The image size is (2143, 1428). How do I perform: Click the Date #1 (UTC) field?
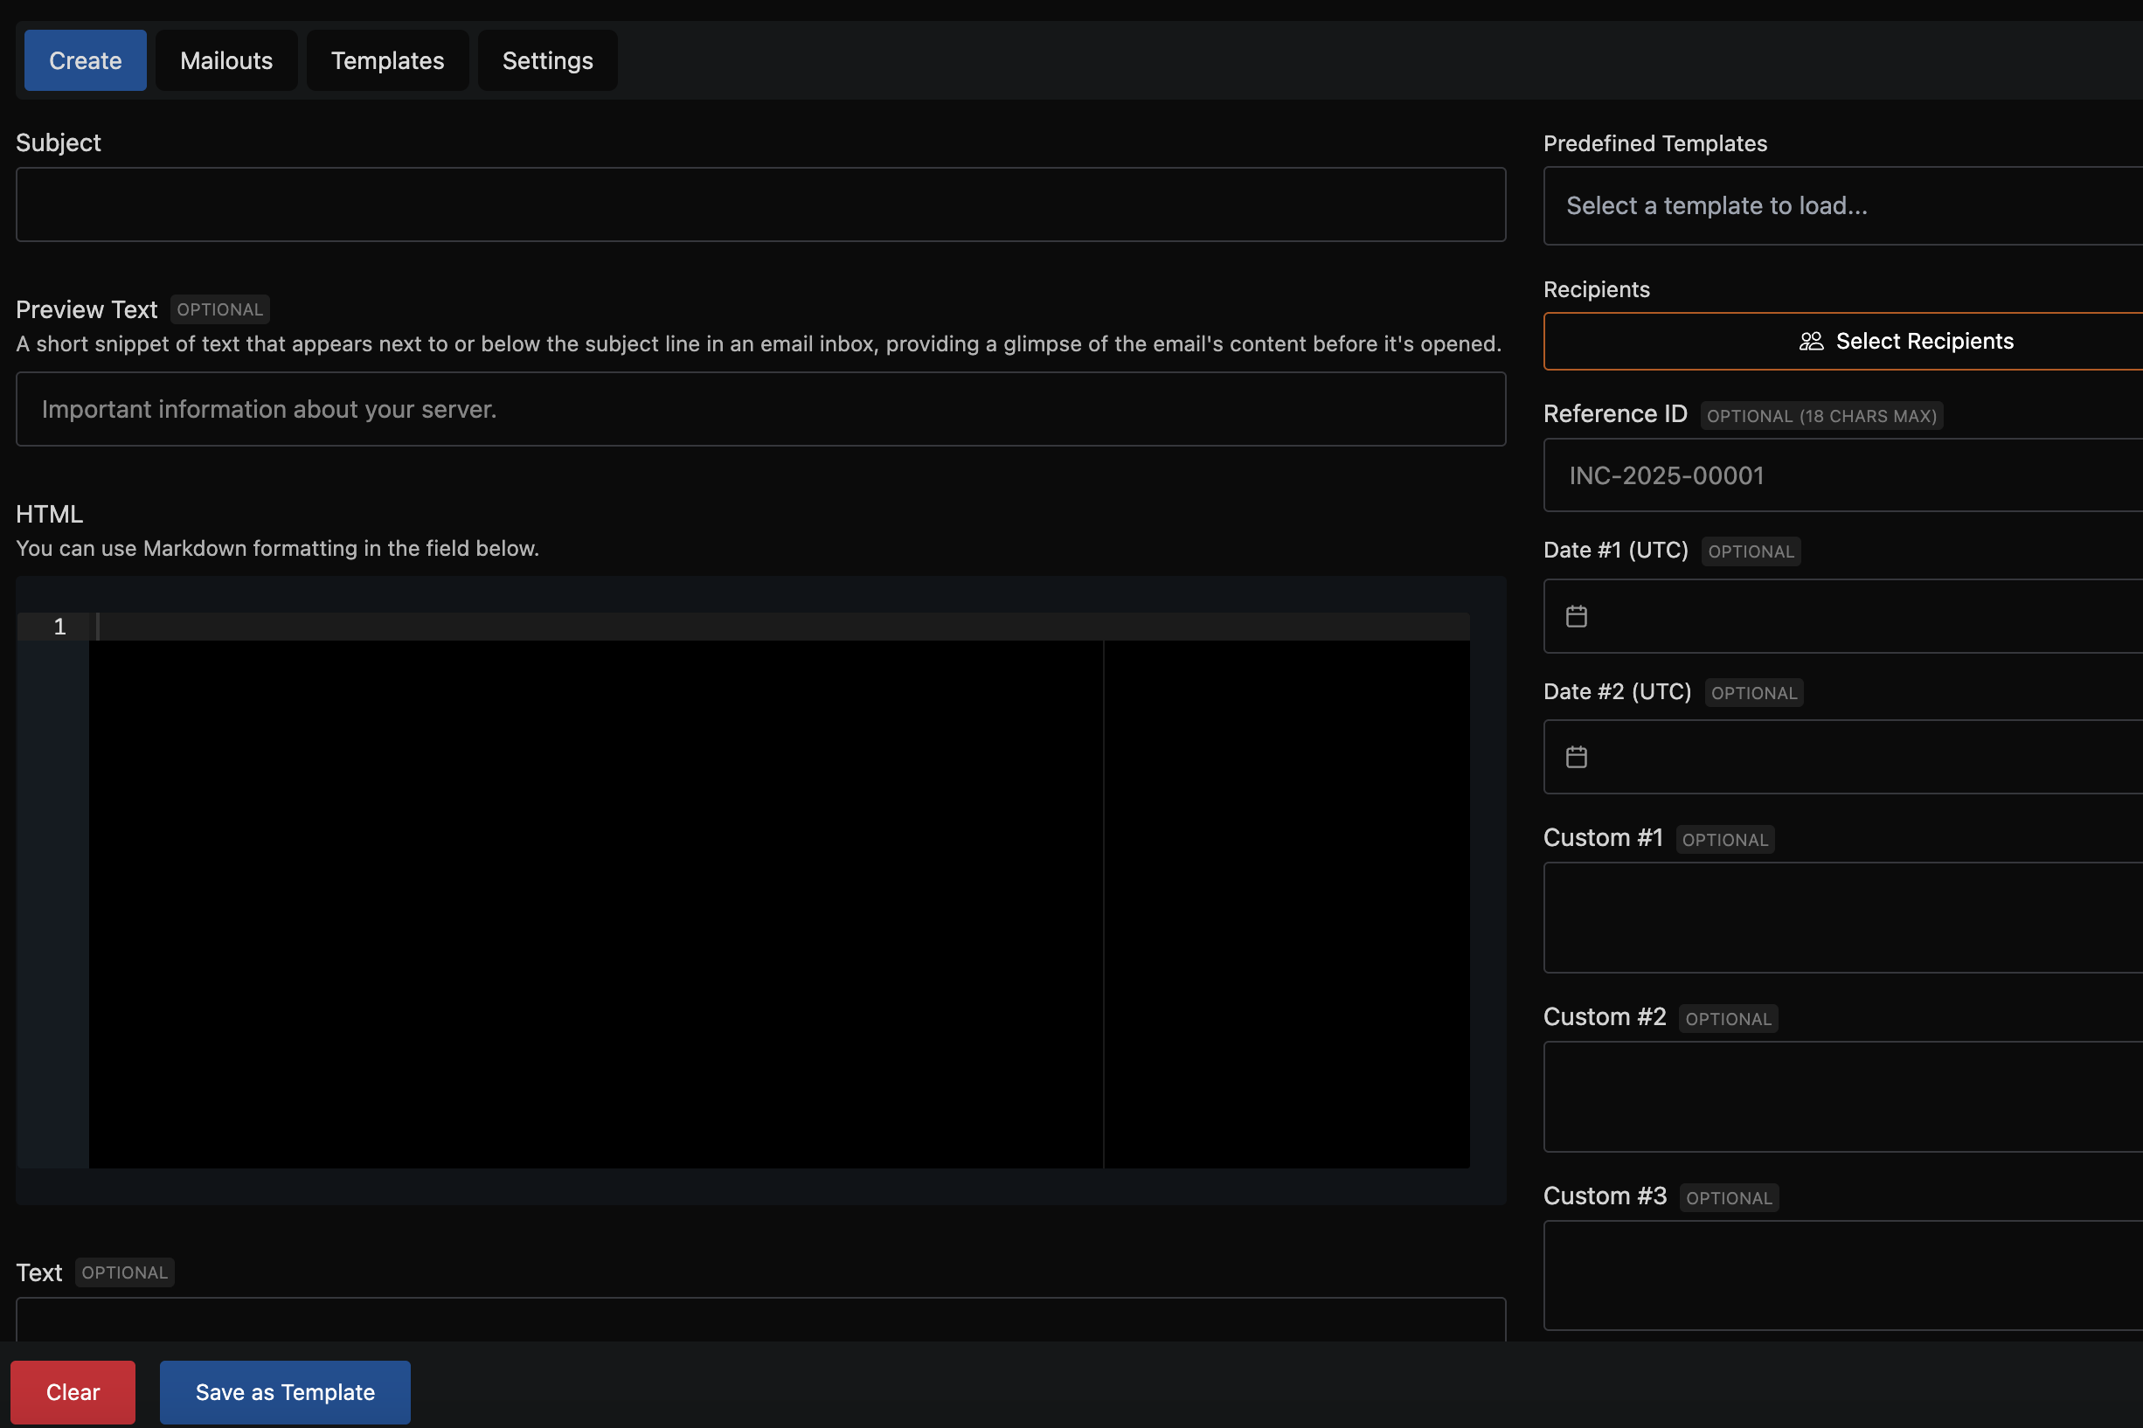(1843, 616)
